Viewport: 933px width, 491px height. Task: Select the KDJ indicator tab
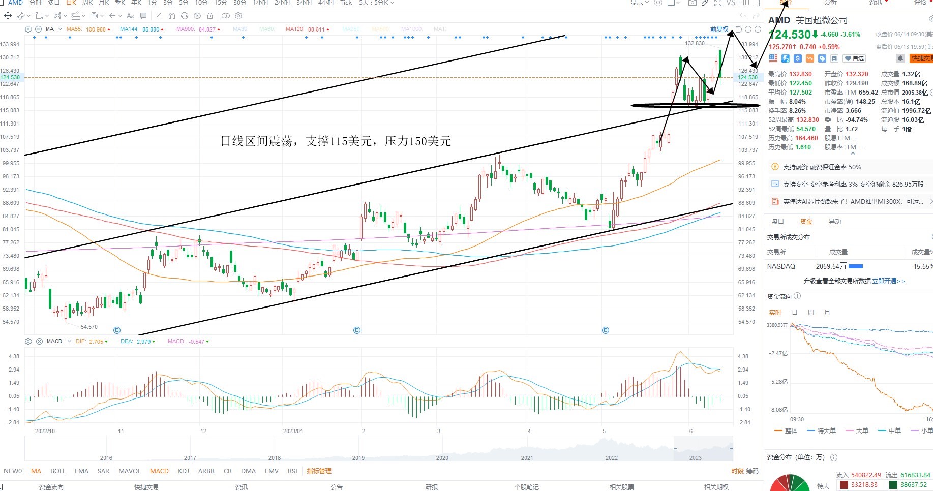pos(184,471)
